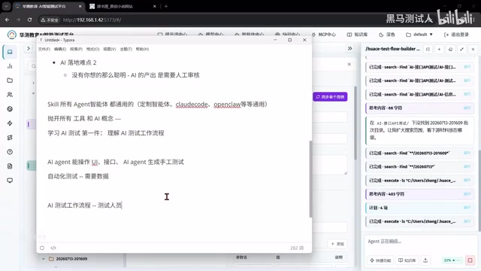Click the session list icon in agent panel header
This screenshot has height=271, width=481.
(428, 49)
